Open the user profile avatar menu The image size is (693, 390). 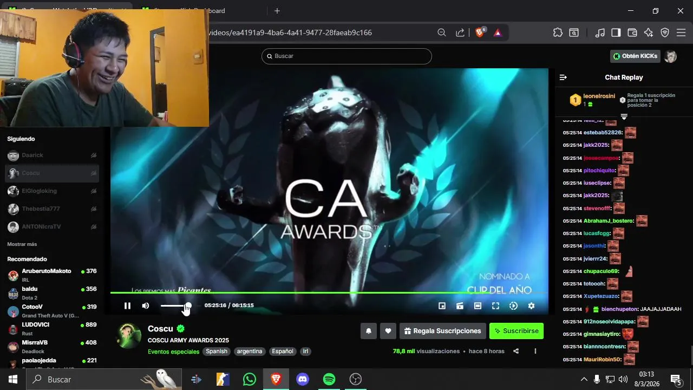671,56
